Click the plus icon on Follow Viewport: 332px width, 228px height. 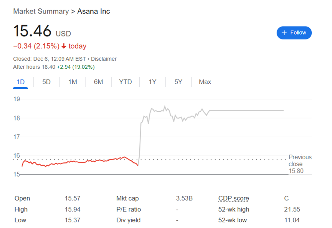point(284,33)
